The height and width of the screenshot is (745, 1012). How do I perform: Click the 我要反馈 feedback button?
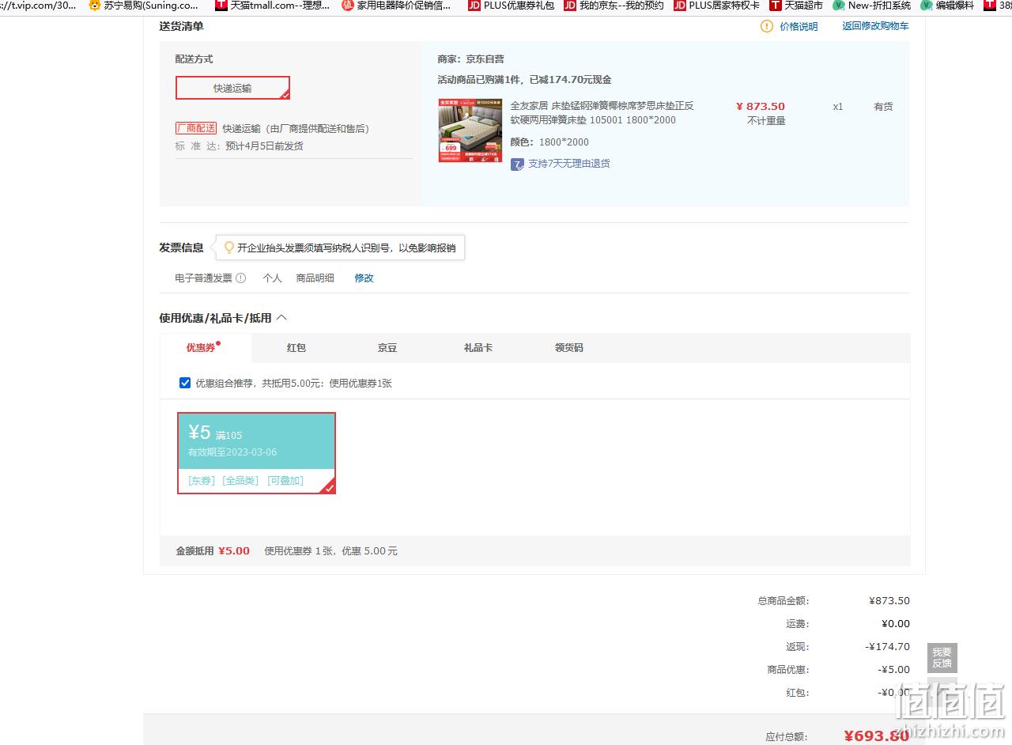coord(942,658)
